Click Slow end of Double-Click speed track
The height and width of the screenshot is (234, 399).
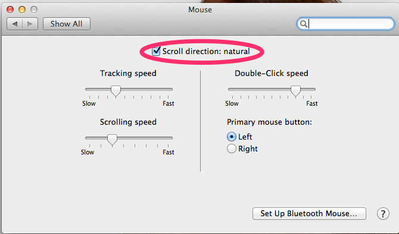pyautogui.click(x=230, y=89)
